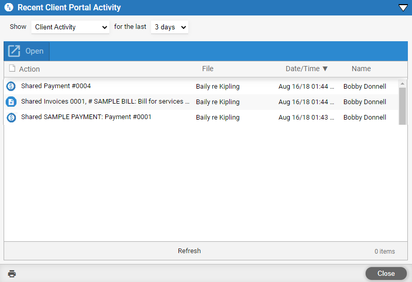Click the portal sync icon in title bar
412x282 pixels.
(8, 8)
